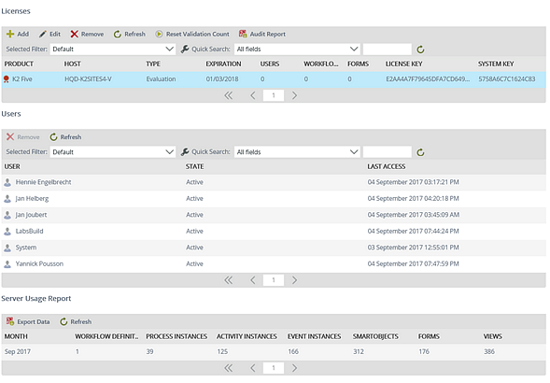Screen dimensions: 550x383
Task: Click the Edit pencil icon in Licenses
Action: pos(42,34)
